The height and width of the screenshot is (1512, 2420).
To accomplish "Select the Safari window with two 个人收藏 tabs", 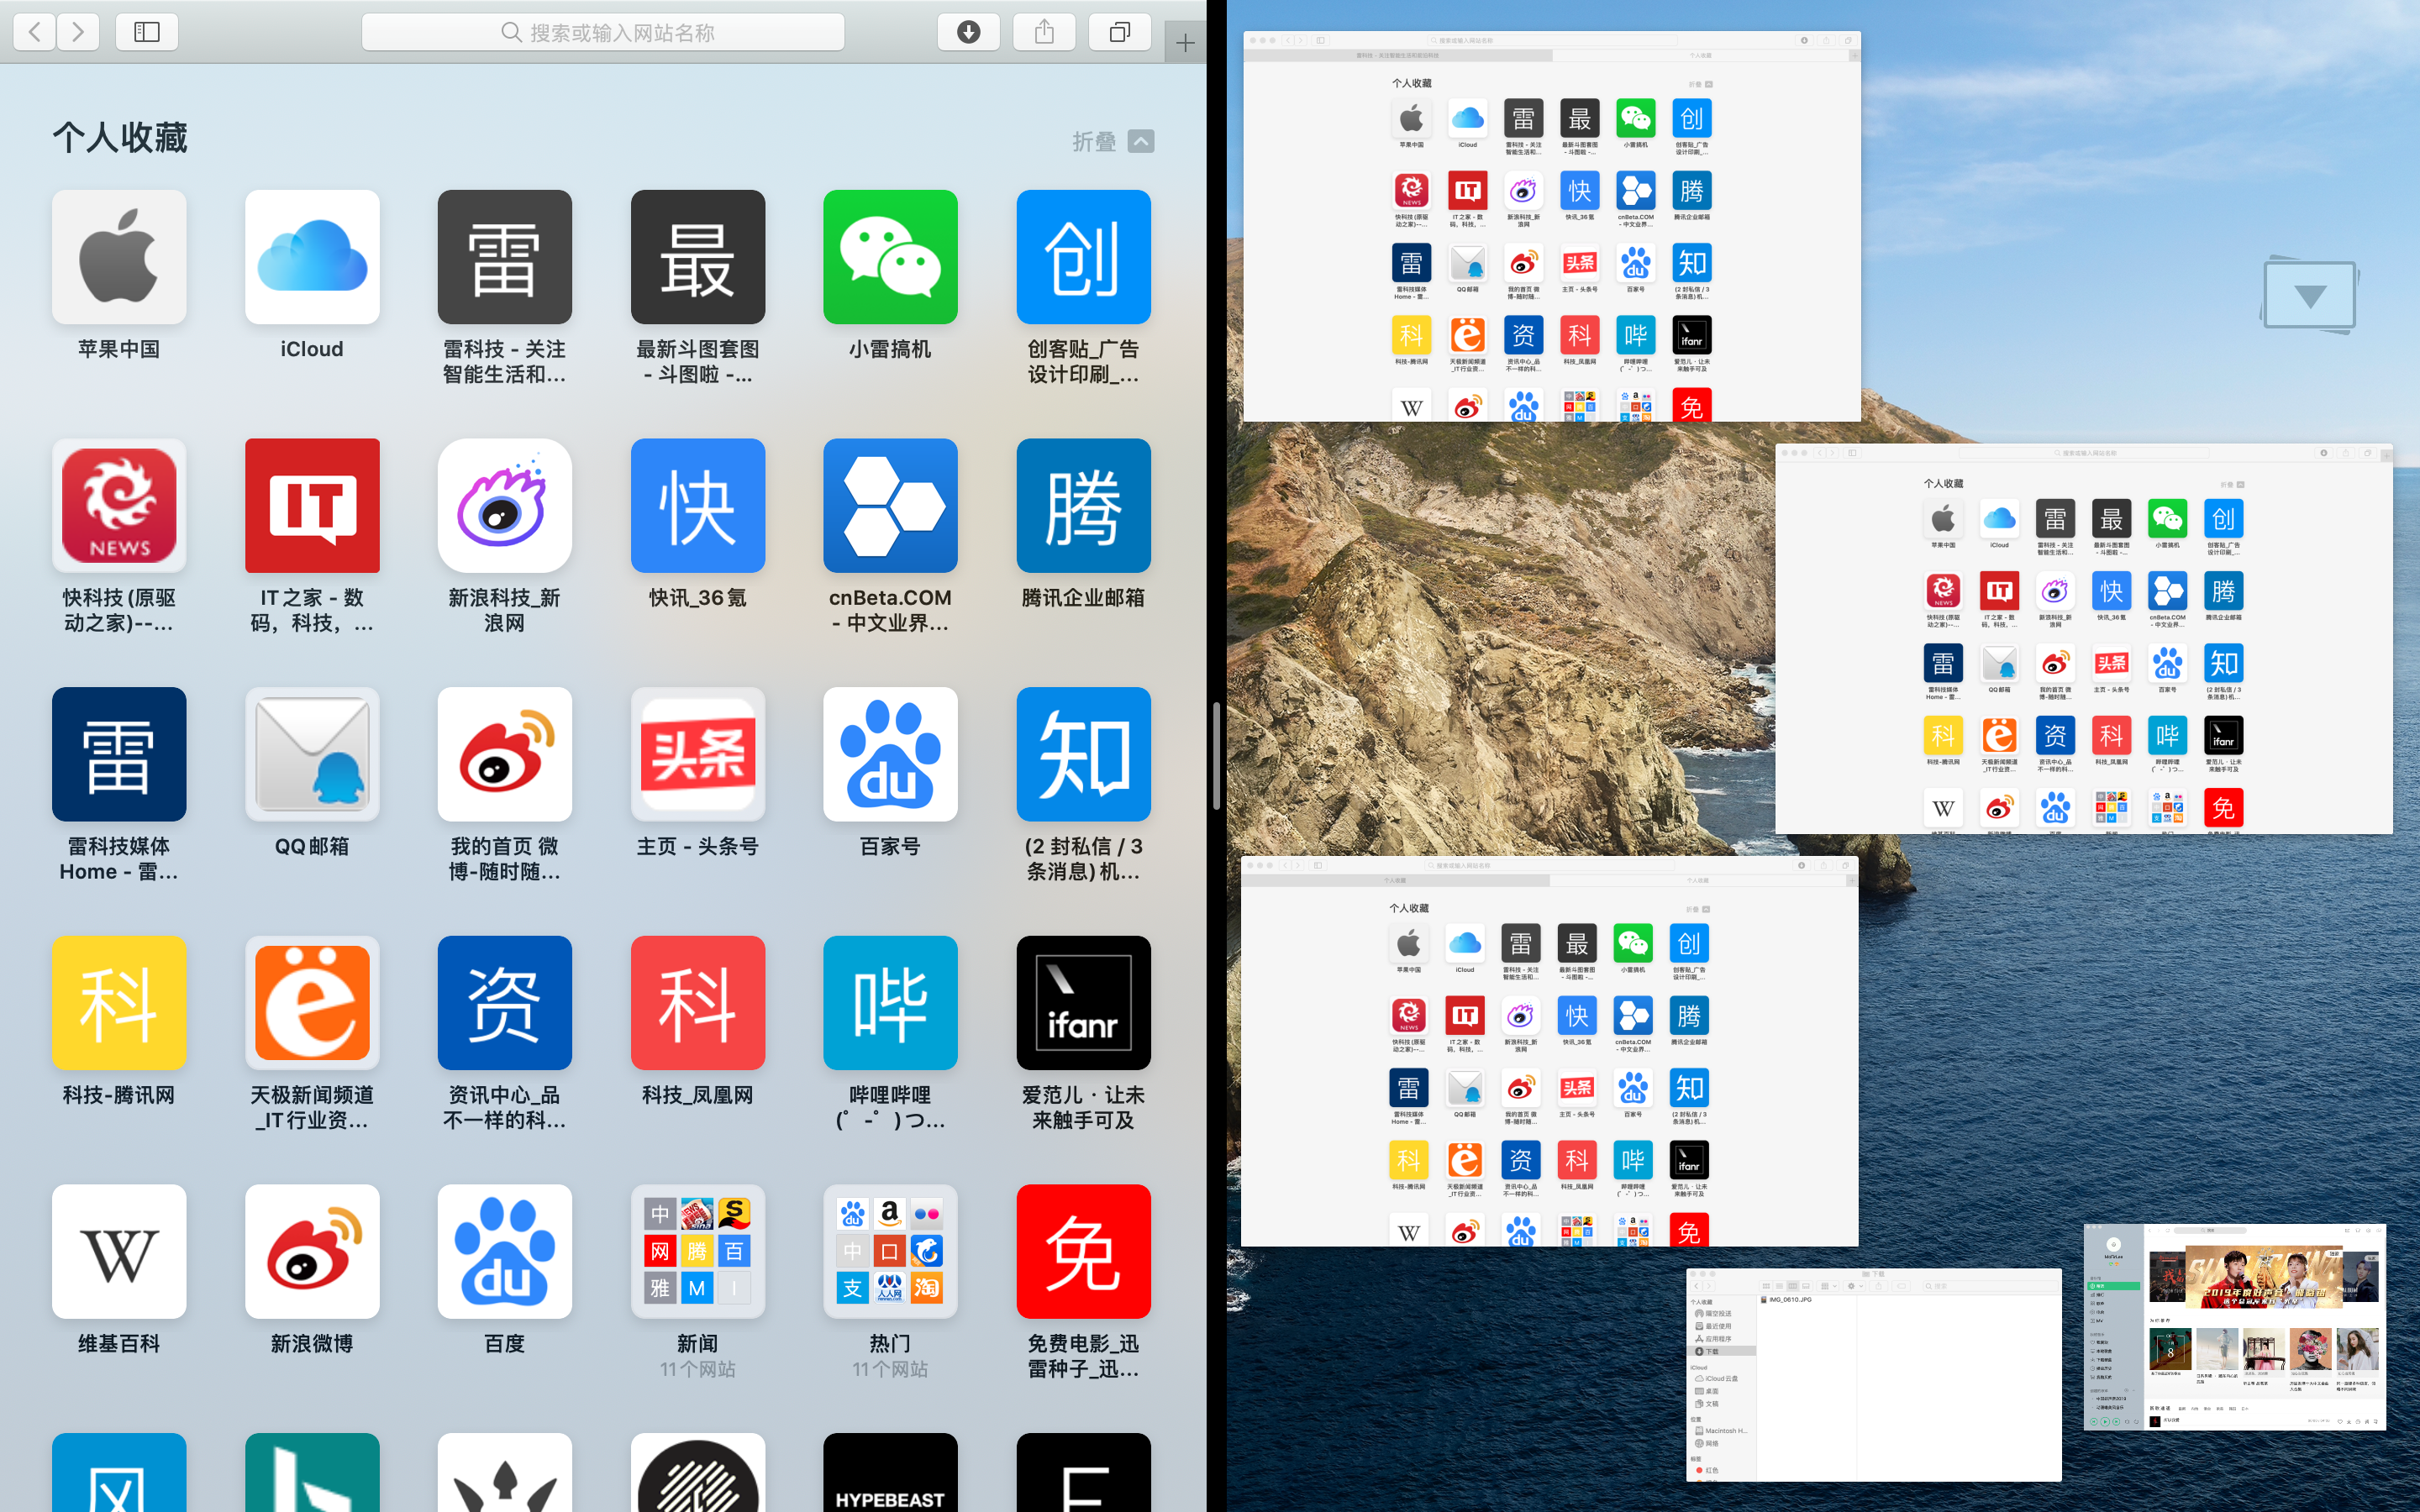I will coord(1550,1051).
